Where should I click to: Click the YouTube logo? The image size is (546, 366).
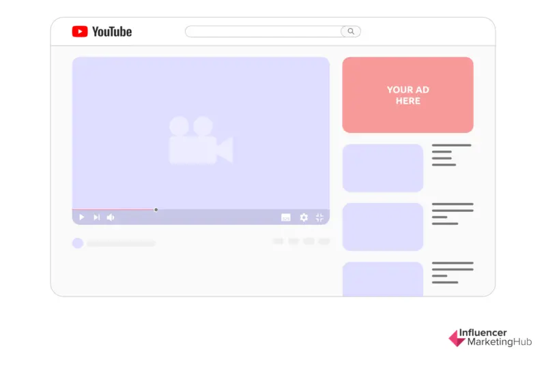tap(102, 31)
